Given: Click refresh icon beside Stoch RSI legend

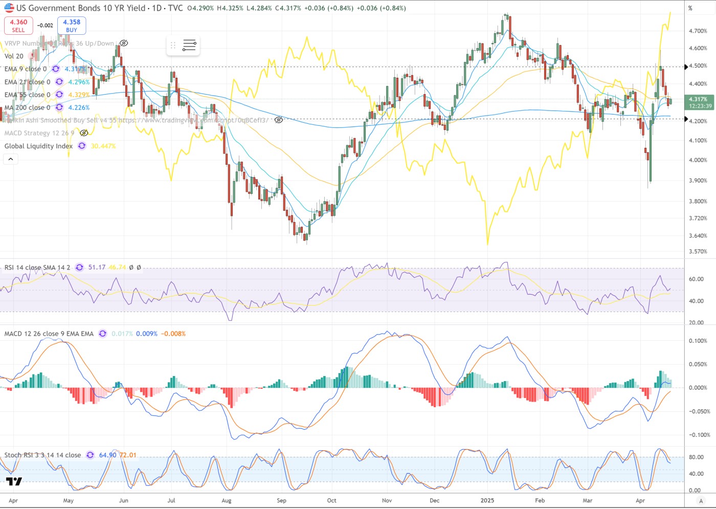Looking at the screenshot, I should tap(90, 455).
